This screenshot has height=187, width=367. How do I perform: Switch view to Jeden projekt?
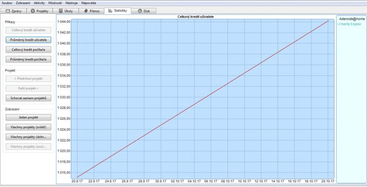click(28, 117)
